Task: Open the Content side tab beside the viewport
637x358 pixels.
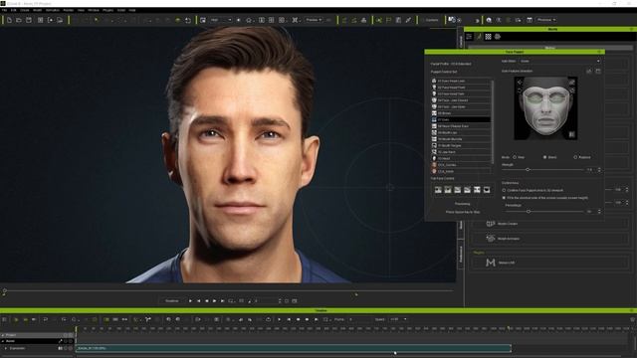Action: (x=461, y=42)
